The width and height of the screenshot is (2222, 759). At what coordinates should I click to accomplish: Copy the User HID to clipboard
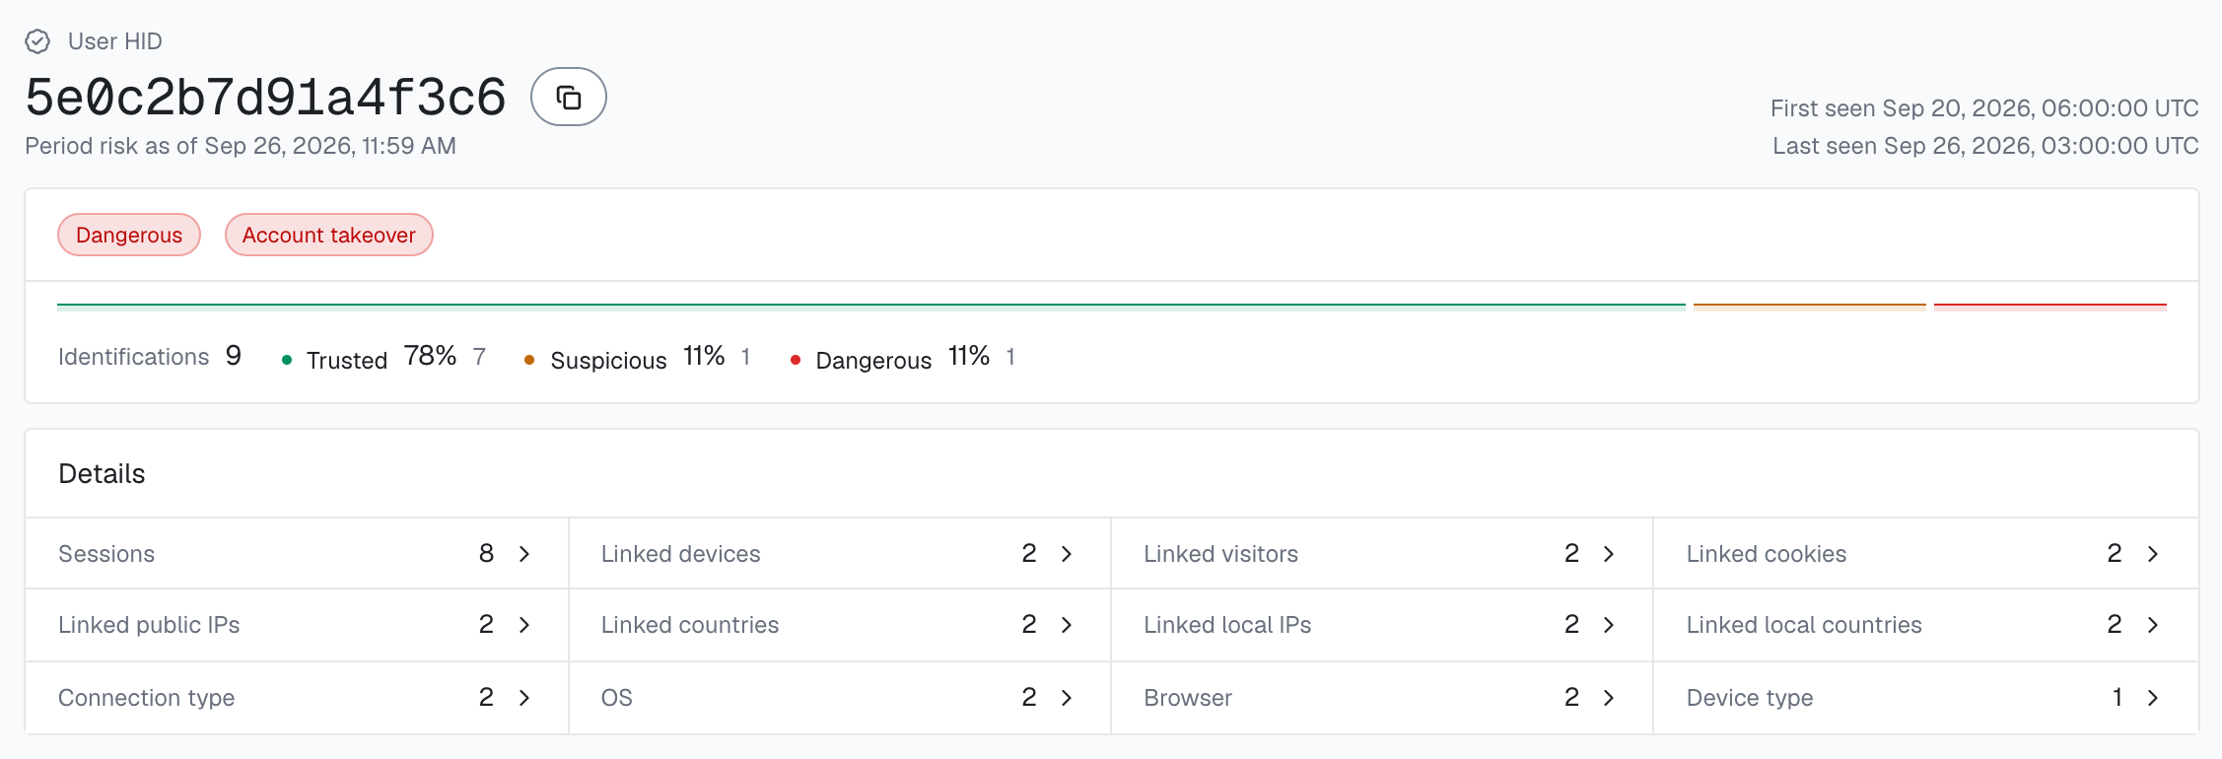tap(568, 97)
